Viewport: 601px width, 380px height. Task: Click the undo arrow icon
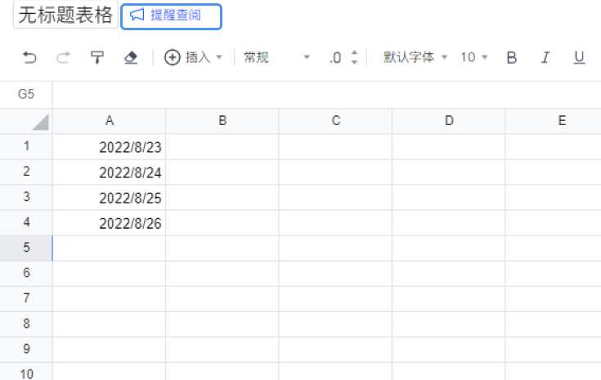click(29, 58)
